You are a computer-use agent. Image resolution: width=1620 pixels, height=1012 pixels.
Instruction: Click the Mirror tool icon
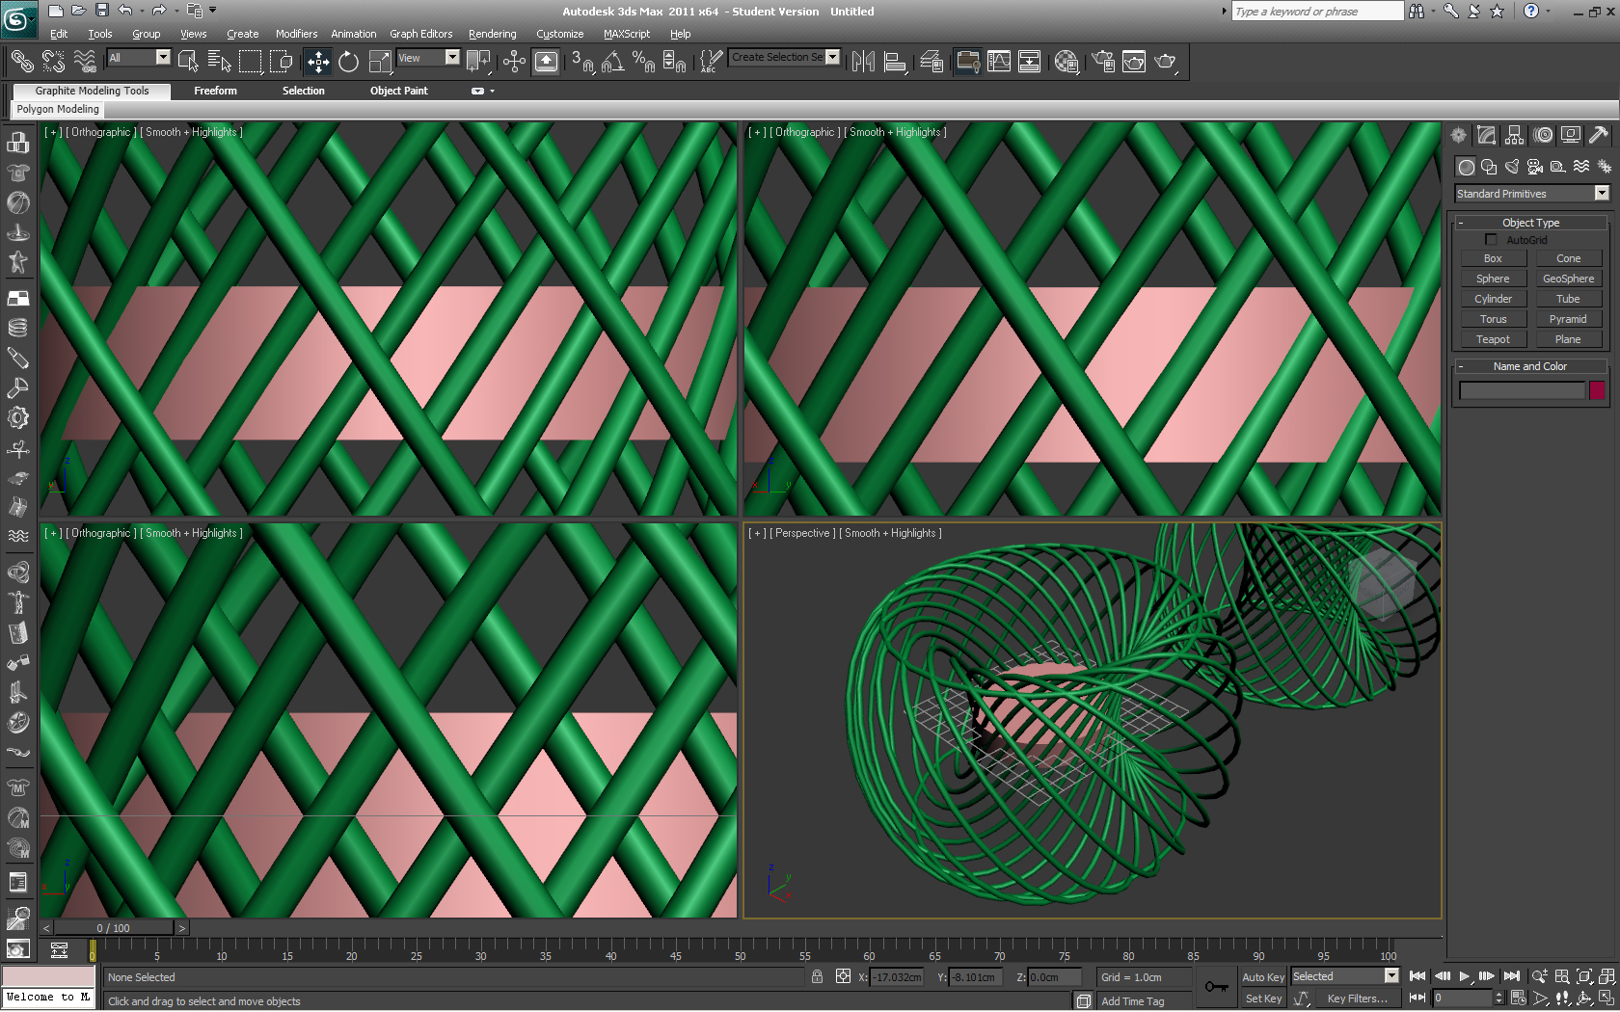[863, 62]
